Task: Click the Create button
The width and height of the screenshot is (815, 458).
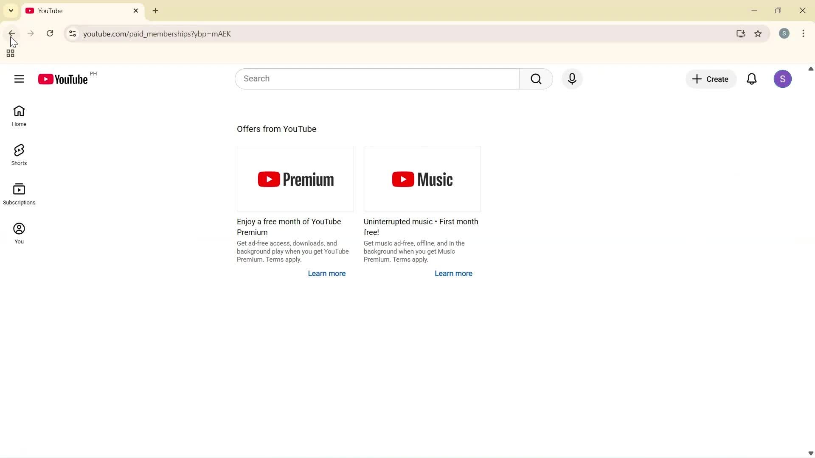Action: [711, 79]
